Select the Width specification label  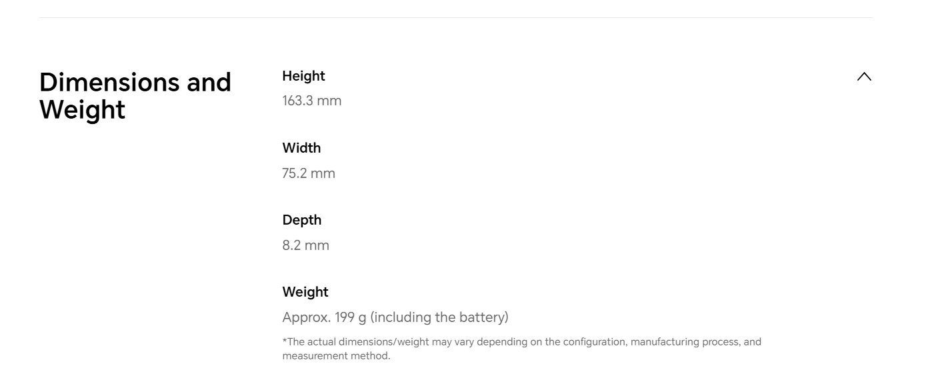[x=301, y=148]
